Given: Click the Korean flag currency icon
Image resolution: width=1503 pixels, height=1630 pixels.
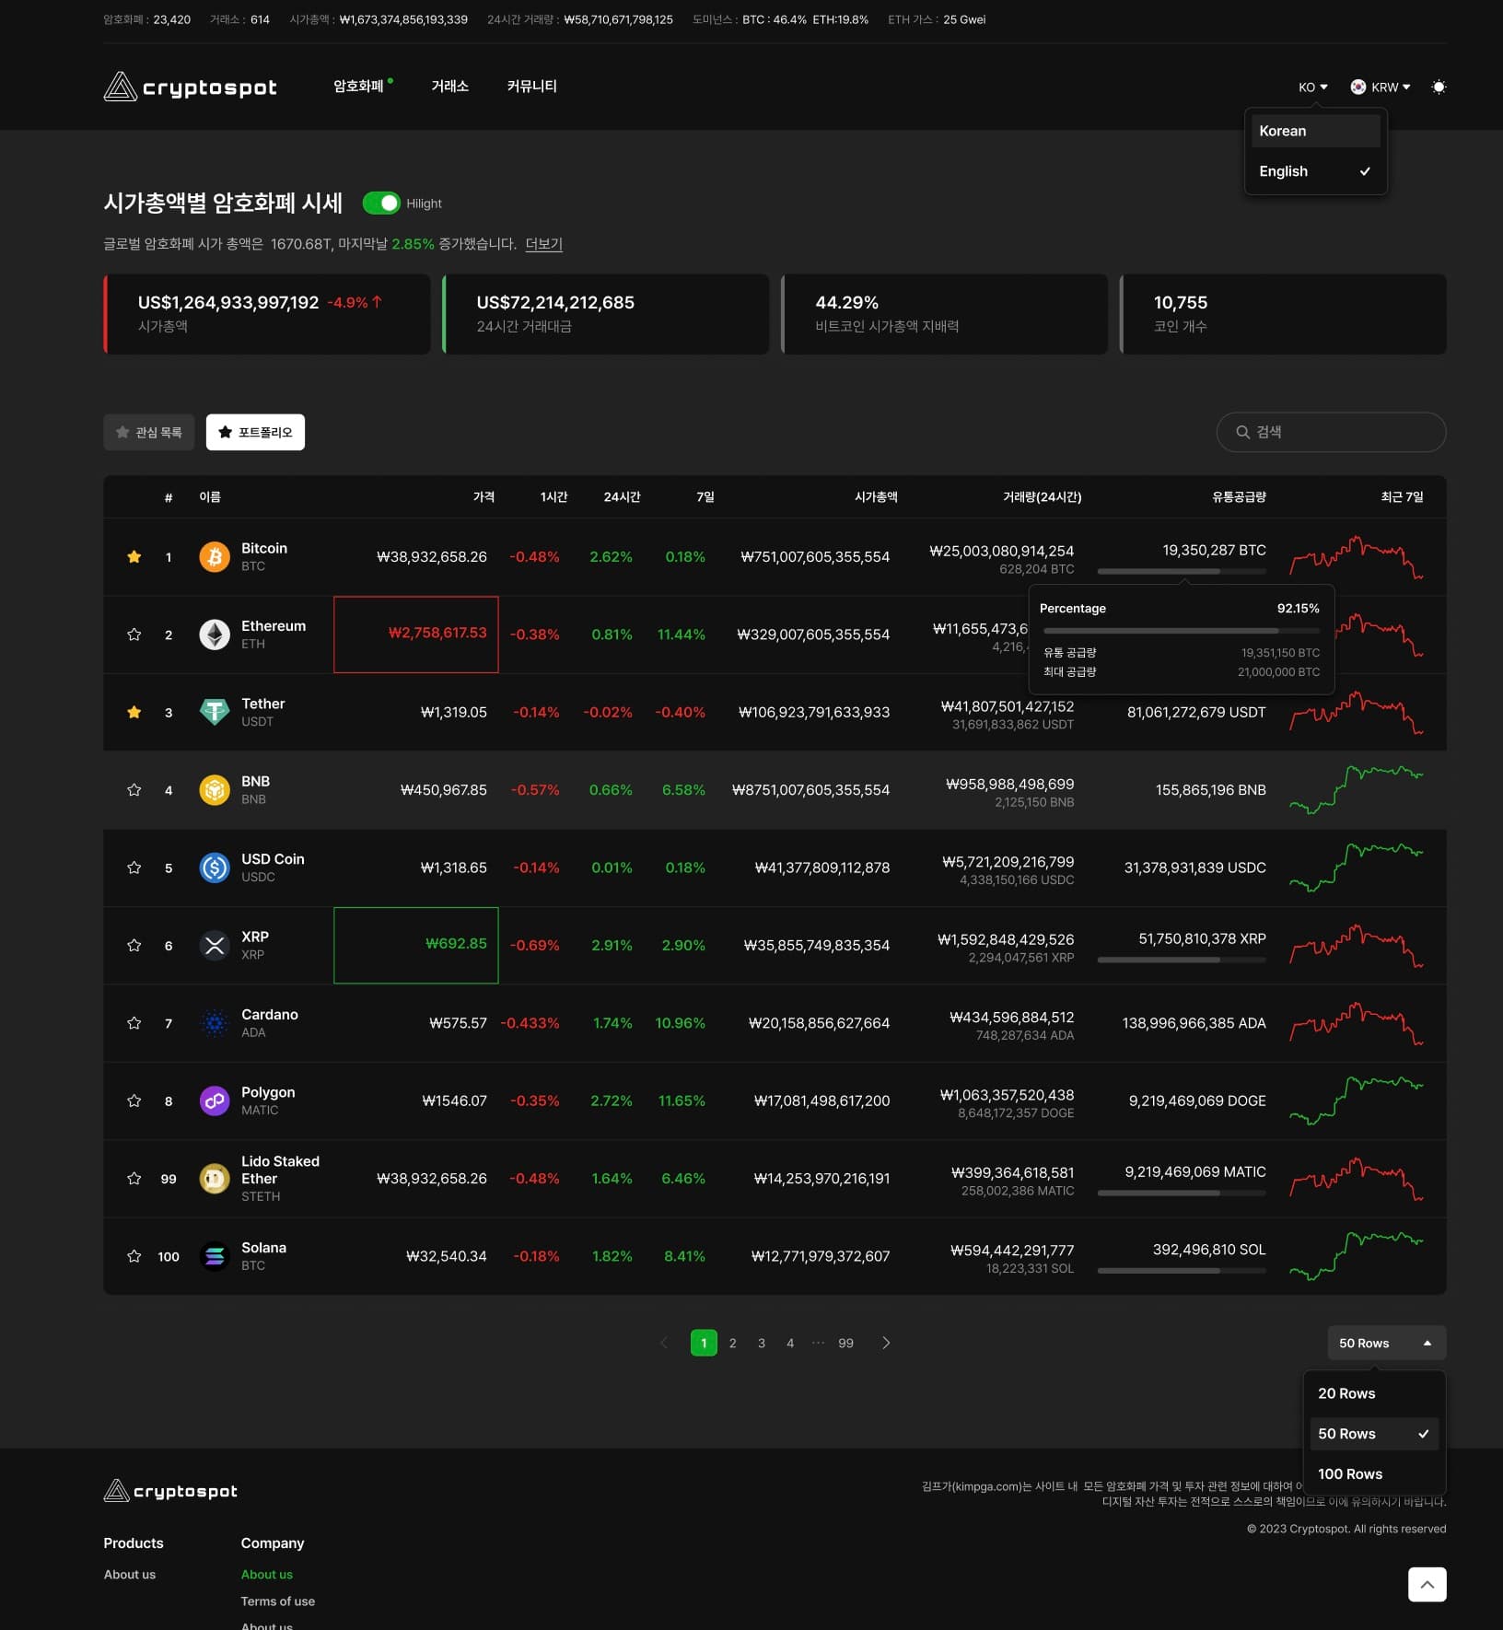Looking at the screenshot, I should (1357, 87).
